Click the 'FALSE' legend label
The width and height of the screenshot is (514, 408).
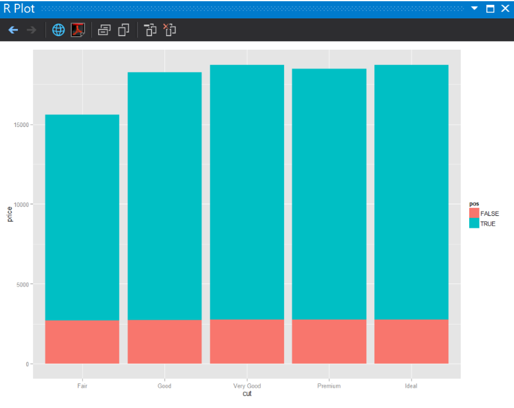(489, 214)
